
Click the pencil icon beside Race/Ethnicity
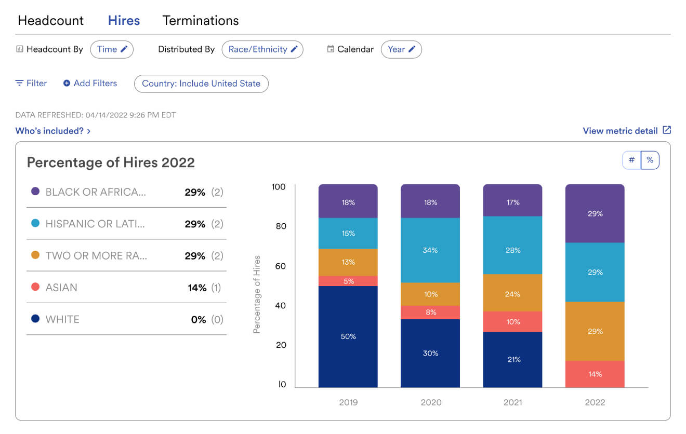pos(294,49)
